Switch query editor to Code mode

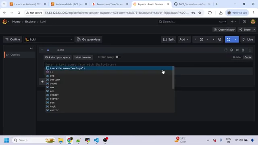248,57
